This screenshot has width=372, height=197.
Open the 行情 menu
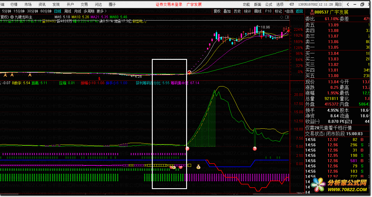click(x=14, y=4)
